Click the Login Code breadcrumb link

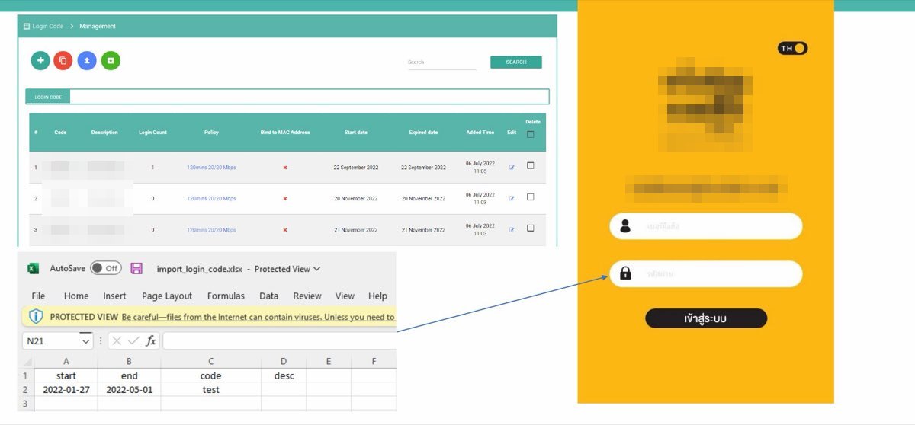pyautogui.click(x=48, y=26)
